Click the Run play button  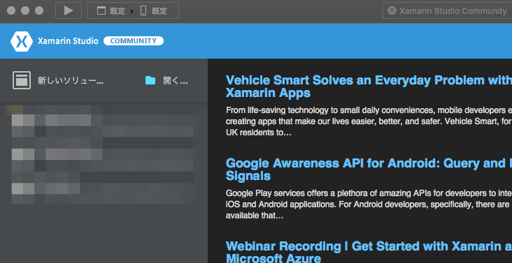pos(69,10)
